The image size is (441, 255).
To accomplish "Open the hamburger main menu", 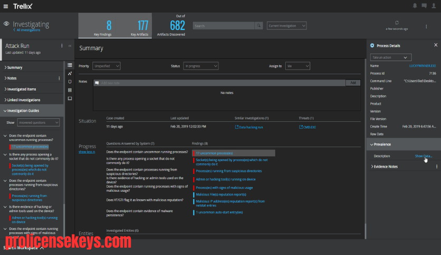I will coord(6,6).
